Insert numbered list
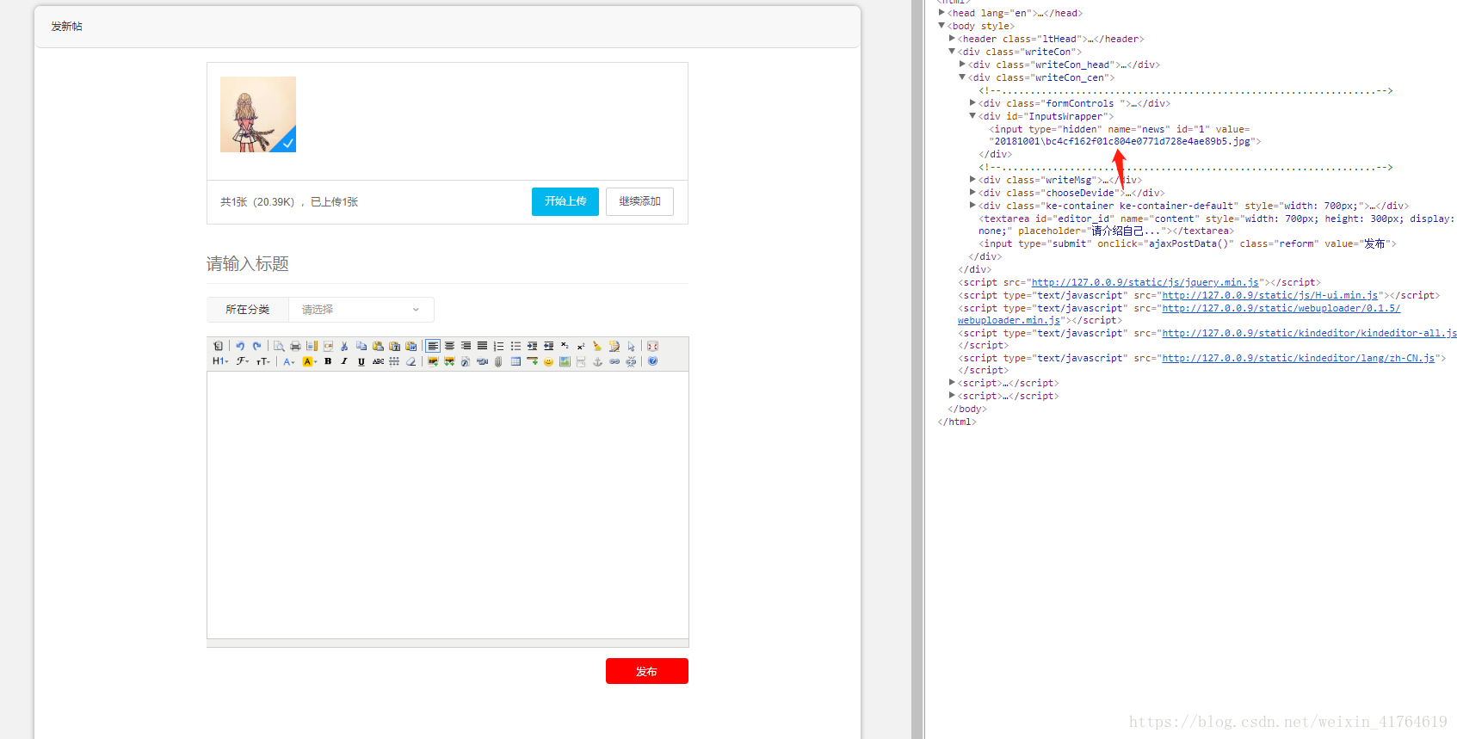The image size is (1457, 739). point(498,346)
